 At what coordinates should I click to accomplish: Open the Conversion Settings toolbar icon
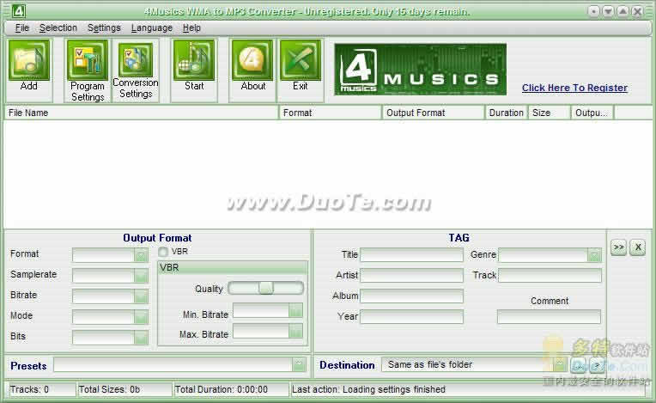(136, 70)
